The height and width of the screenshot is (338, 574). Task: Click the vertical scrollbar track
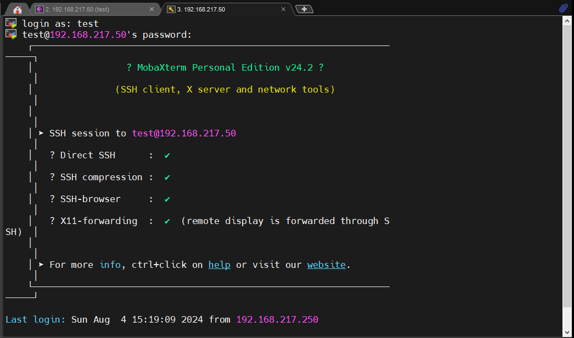[x=567, y=317]
